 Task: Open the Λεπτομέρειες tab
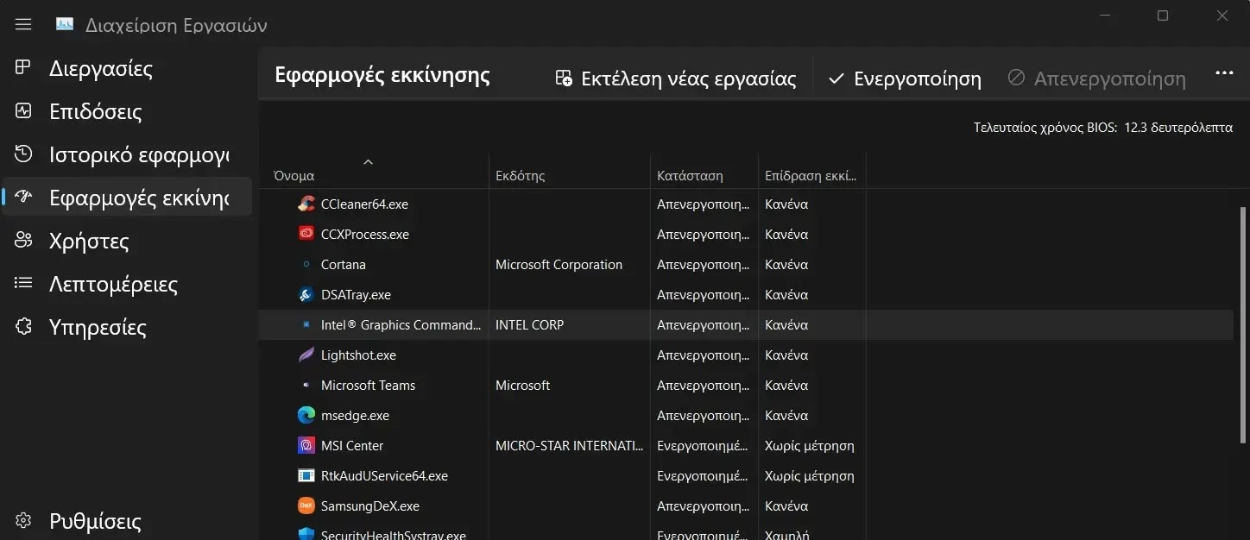pos(127,284)
